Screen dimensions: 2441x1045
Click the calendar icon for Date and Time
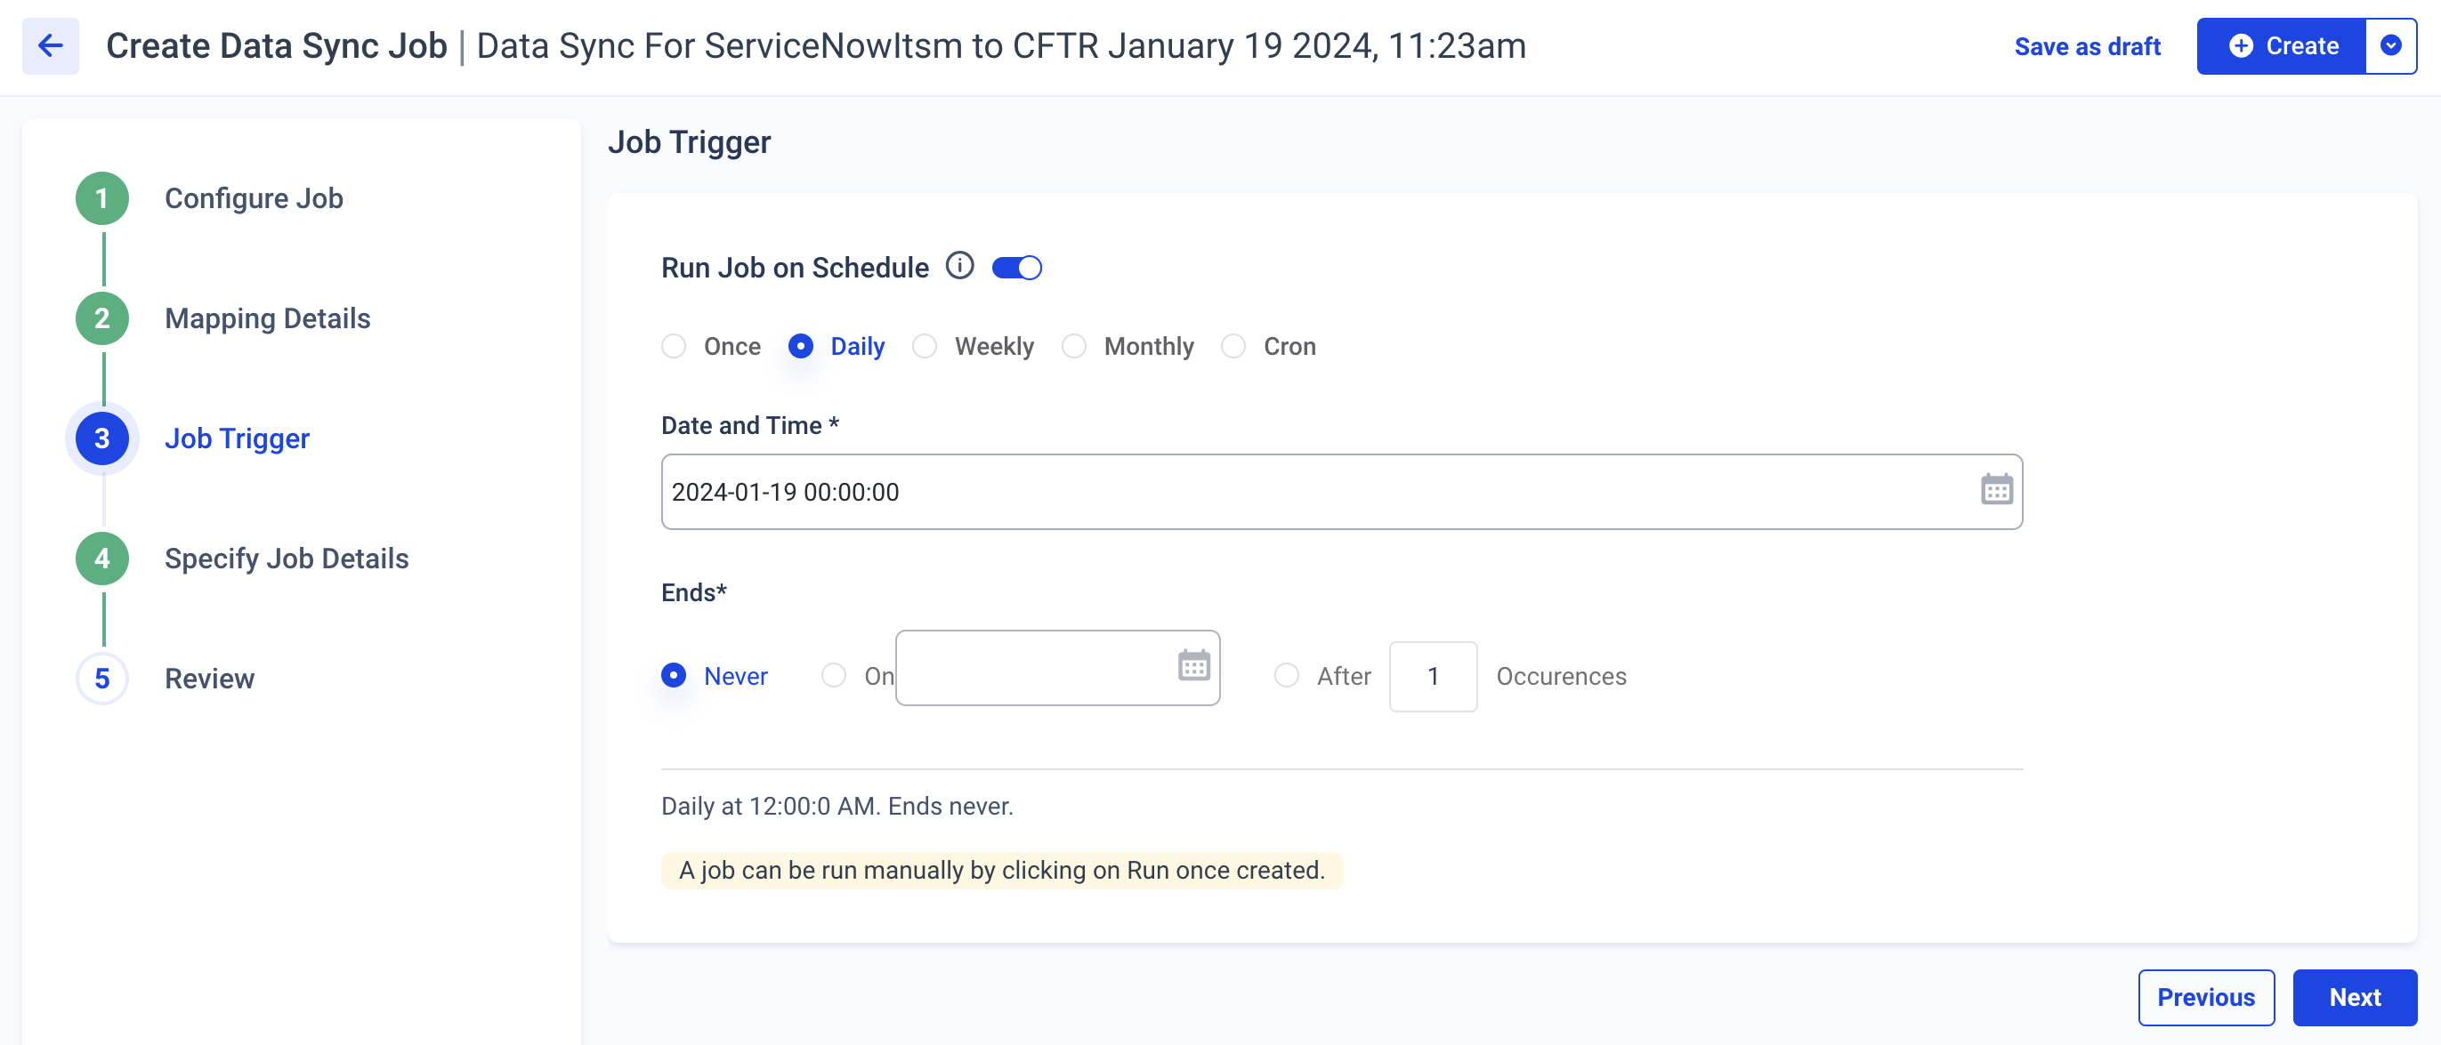point(1994,488)
